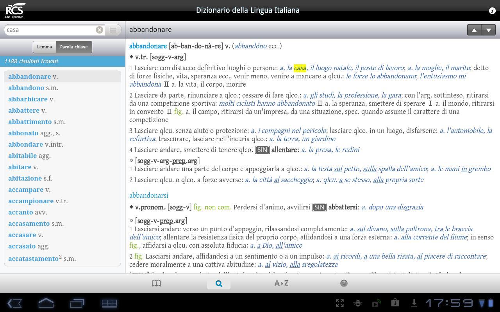Tap the Android debug icon in tray
This screenshot has width=500, height=312.
(x=357, y=303)
